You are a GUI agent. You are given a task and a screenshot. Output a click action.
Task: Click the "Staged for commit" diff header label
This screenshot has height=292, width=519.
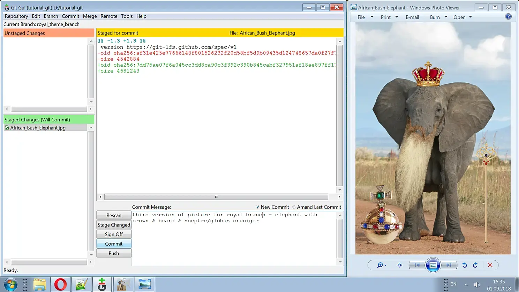tap(118, 33)
